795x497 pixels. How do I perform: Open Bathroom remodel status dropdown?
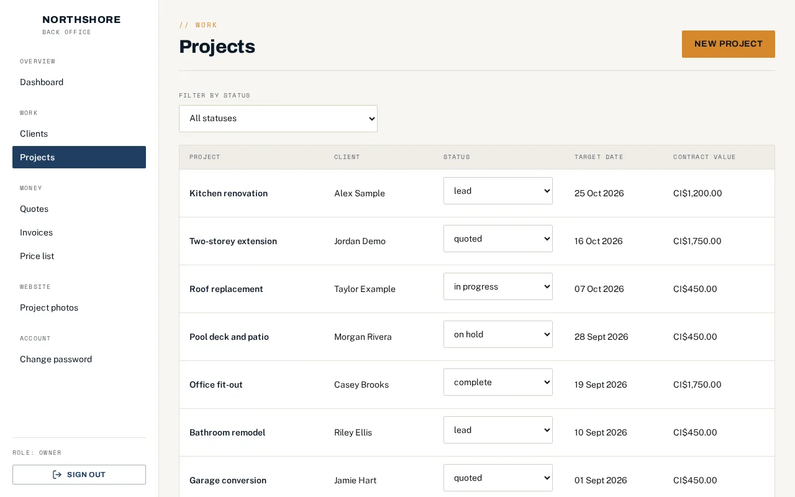[498, 430]
